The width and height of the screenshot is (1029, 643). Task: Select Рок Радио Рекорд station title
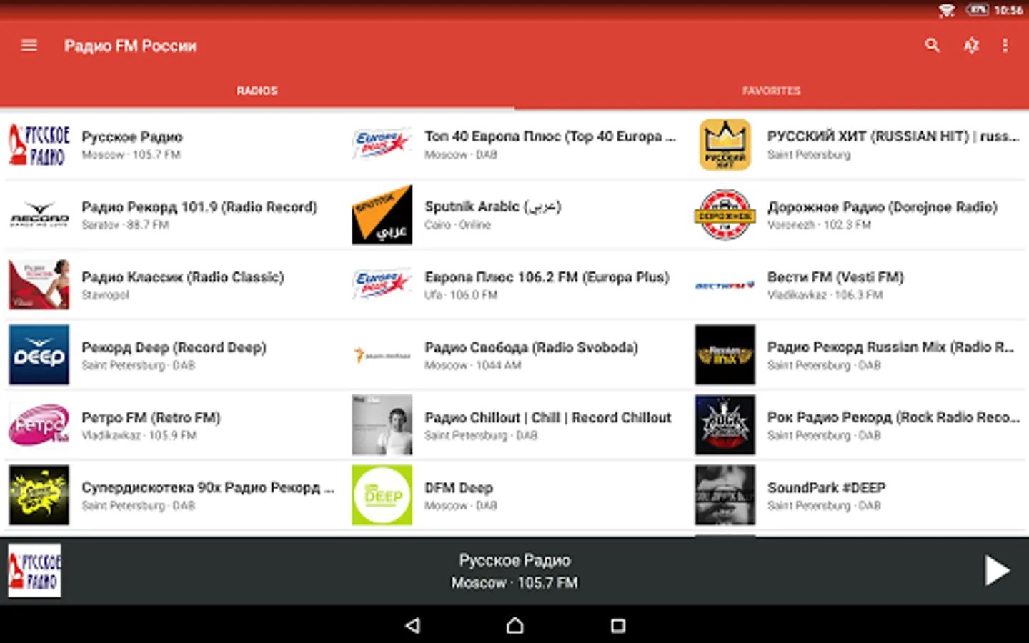(x=893, y=417)
